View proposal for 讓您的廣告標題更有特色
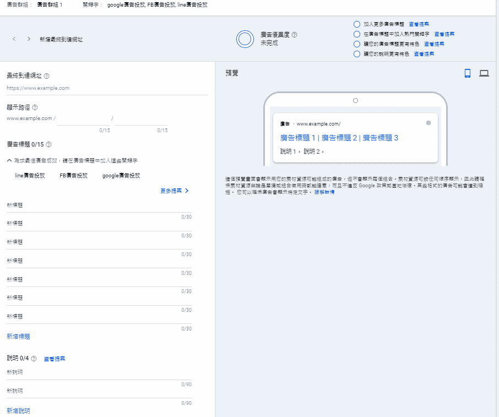This screenshot has height=417, width=499. [x=434, y=44]
